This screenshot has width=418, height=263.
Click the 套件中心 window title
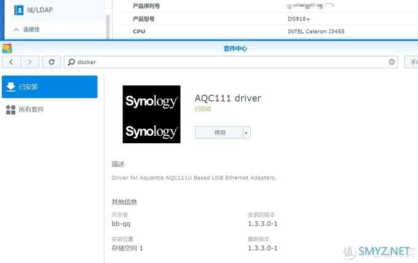pyautogui.click(x=235, y=49)
